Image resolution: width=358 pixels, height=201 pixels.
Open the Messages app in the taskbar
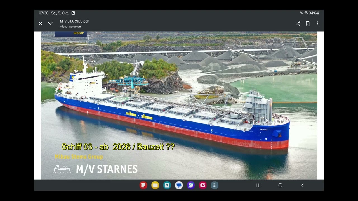179,185
